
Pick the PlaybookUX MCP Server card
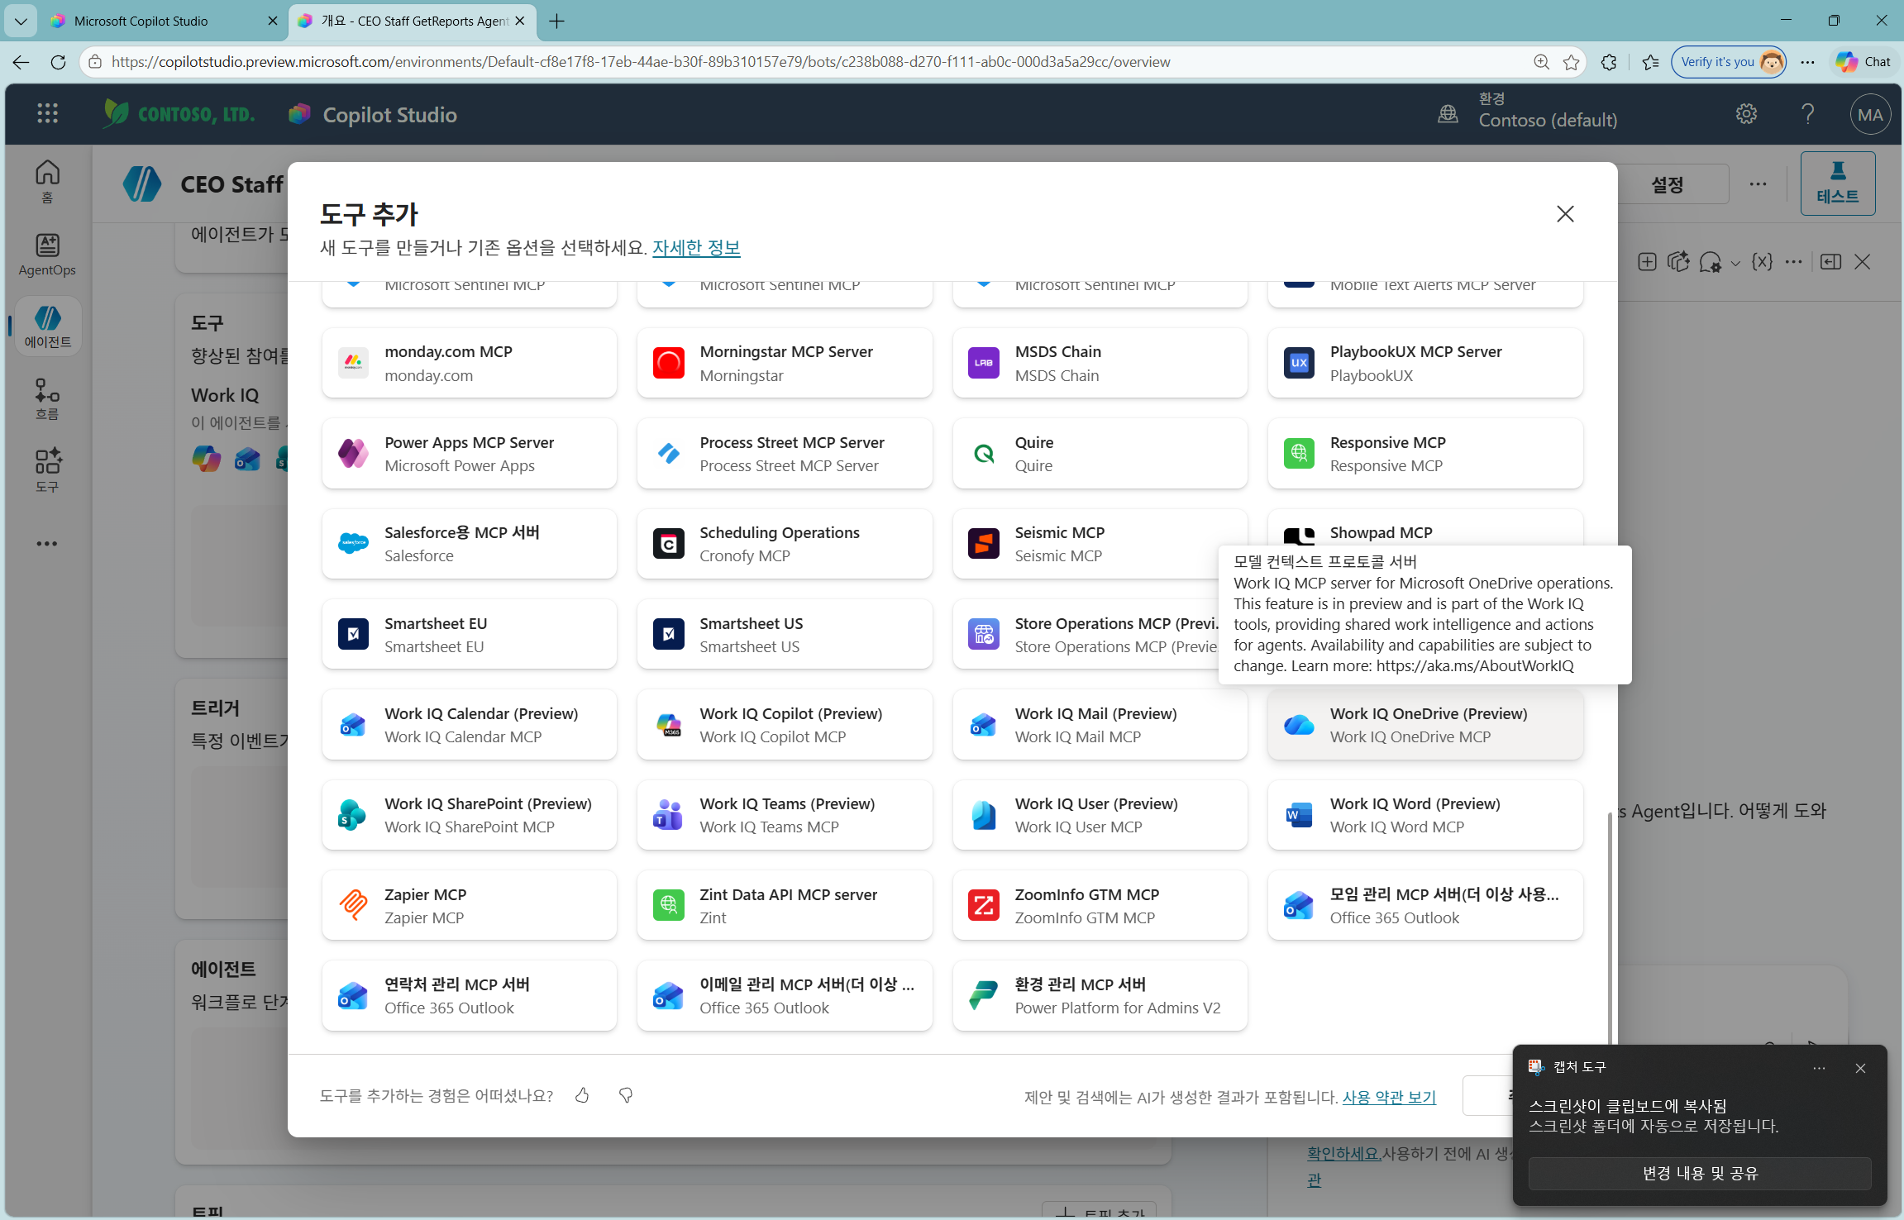pyautogui.click(x=1425, y=363)
